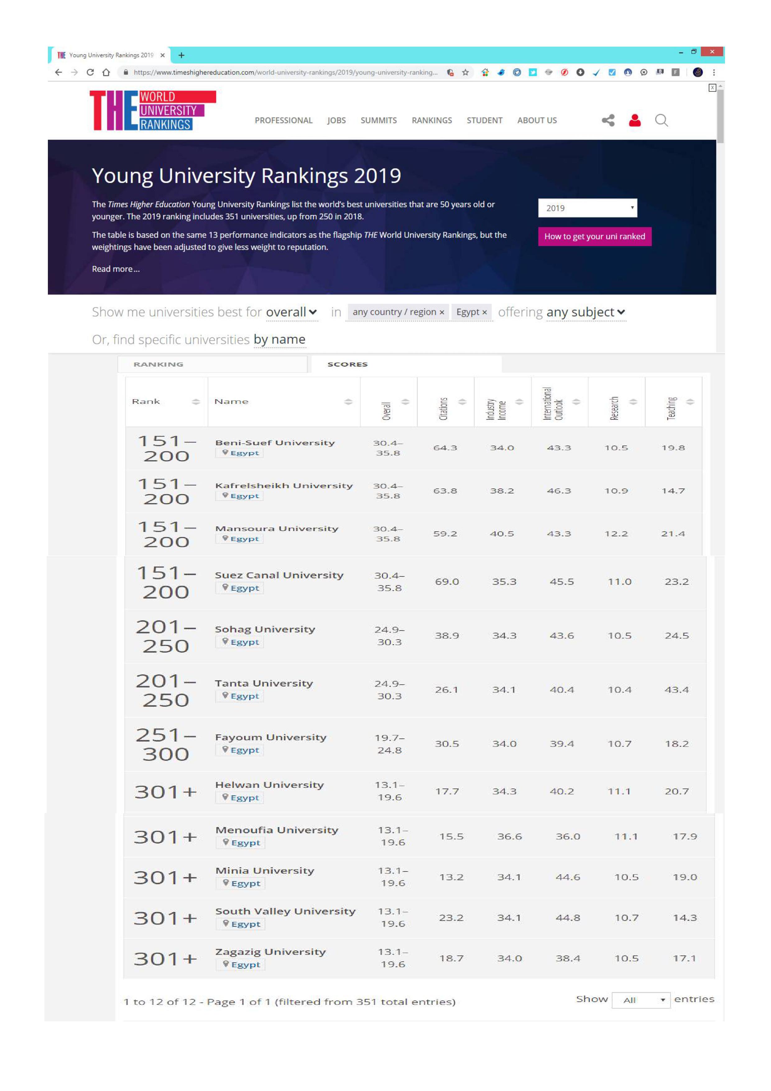Image resolution: width=771 pixels, height=1091 pixels.
Task: Open the user account icon
Action: pos(635,120)
